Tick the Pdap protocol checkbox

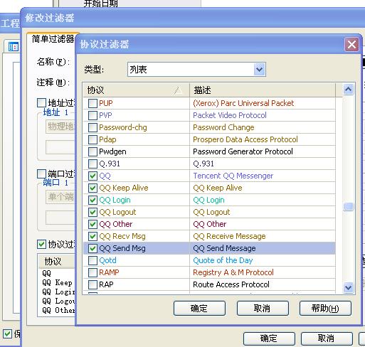click(x=92, y=139)
